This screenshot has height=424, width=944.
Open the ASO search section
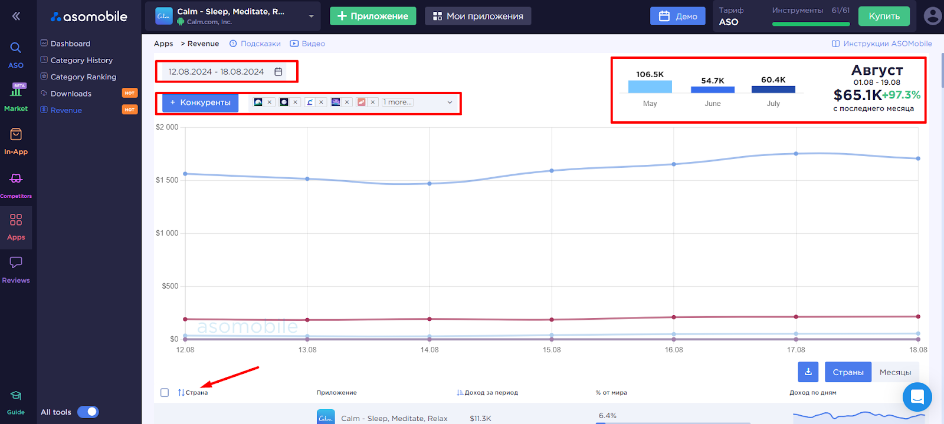tap(16, 55)
